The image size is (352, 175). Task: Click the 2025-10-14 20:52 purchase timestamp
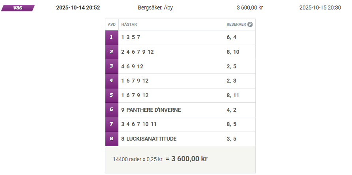coord(78,8)
